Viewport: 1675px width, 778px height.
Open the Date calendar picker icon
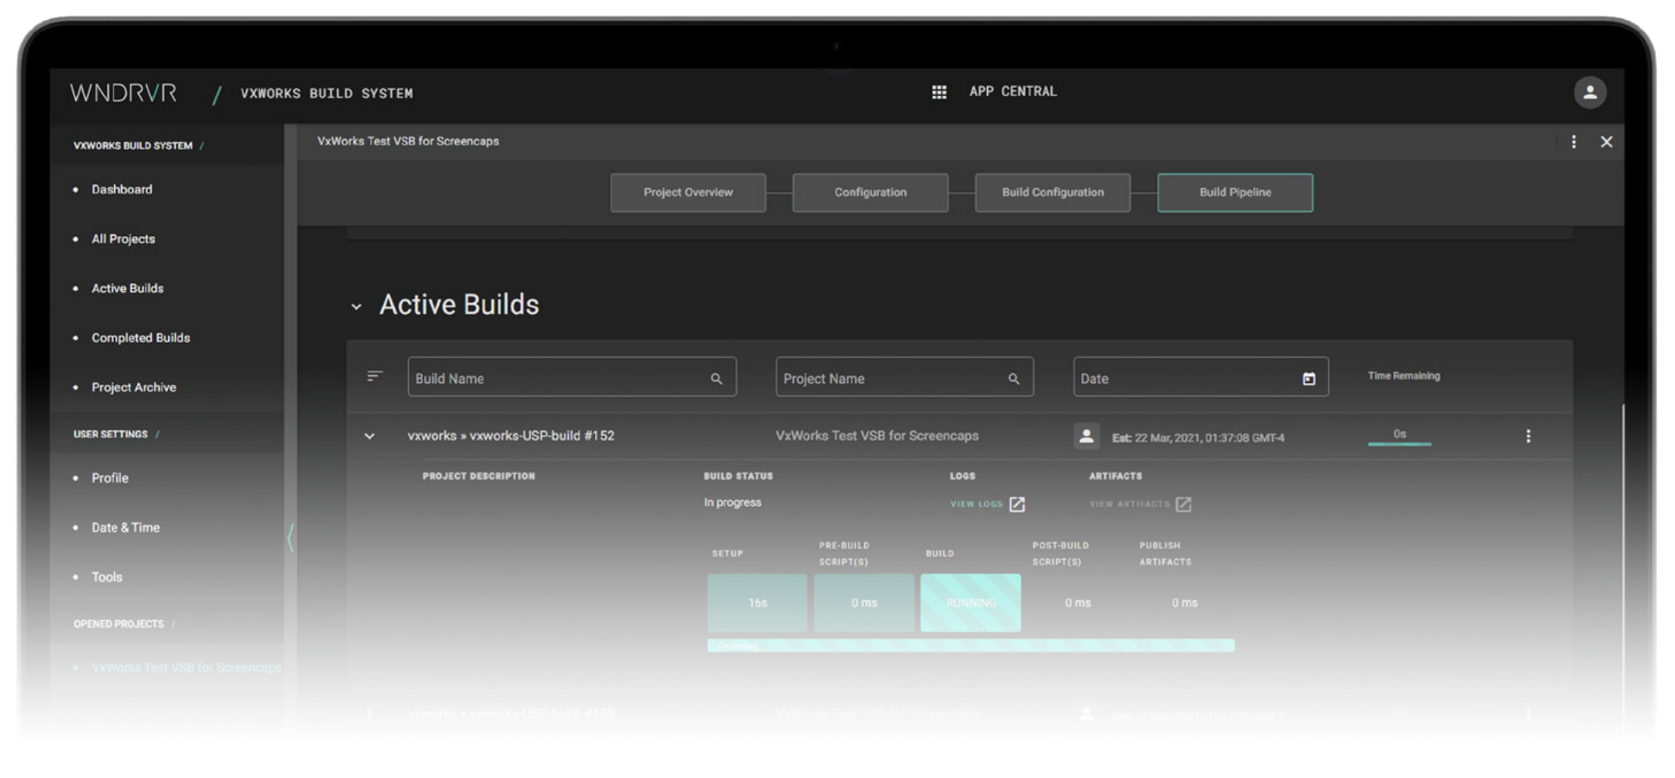(x=1308, y=379)
